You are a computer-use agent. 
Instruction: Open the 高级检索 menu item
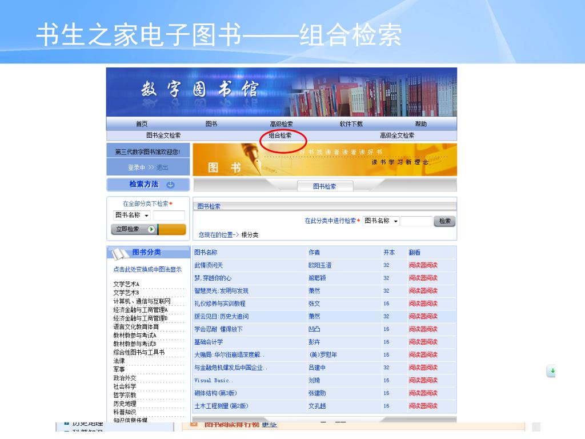(x=281, y=124)
